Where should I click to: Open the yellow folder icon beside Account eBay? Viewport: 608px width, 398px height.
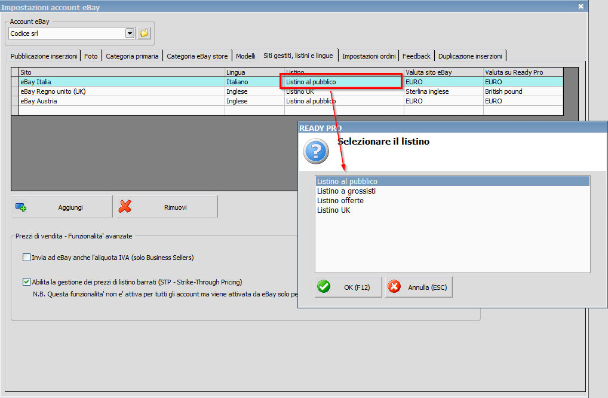145,33
